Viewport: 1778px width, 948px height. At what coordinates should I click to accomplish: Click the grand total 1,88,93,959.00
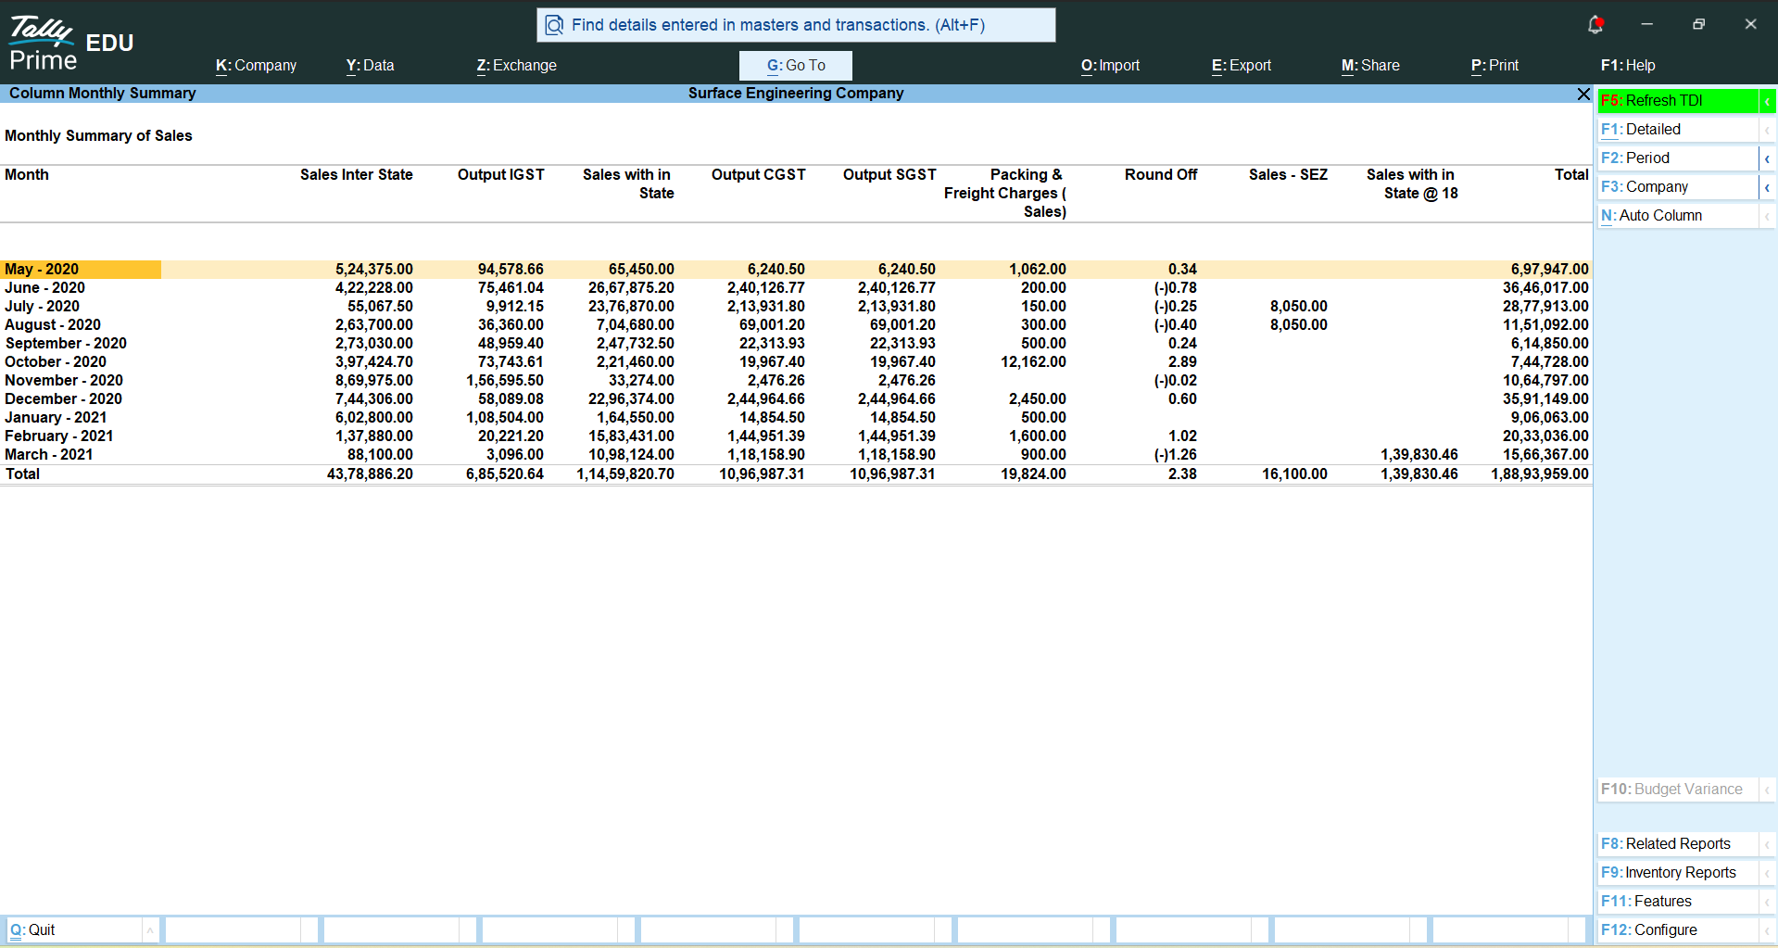(x=1540, y=474)
